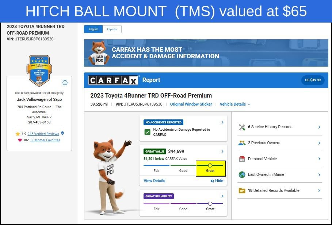Open the Customer Favorites link
Image resolution: width=332 pixels, height=225 pixels.
point(45,140)
